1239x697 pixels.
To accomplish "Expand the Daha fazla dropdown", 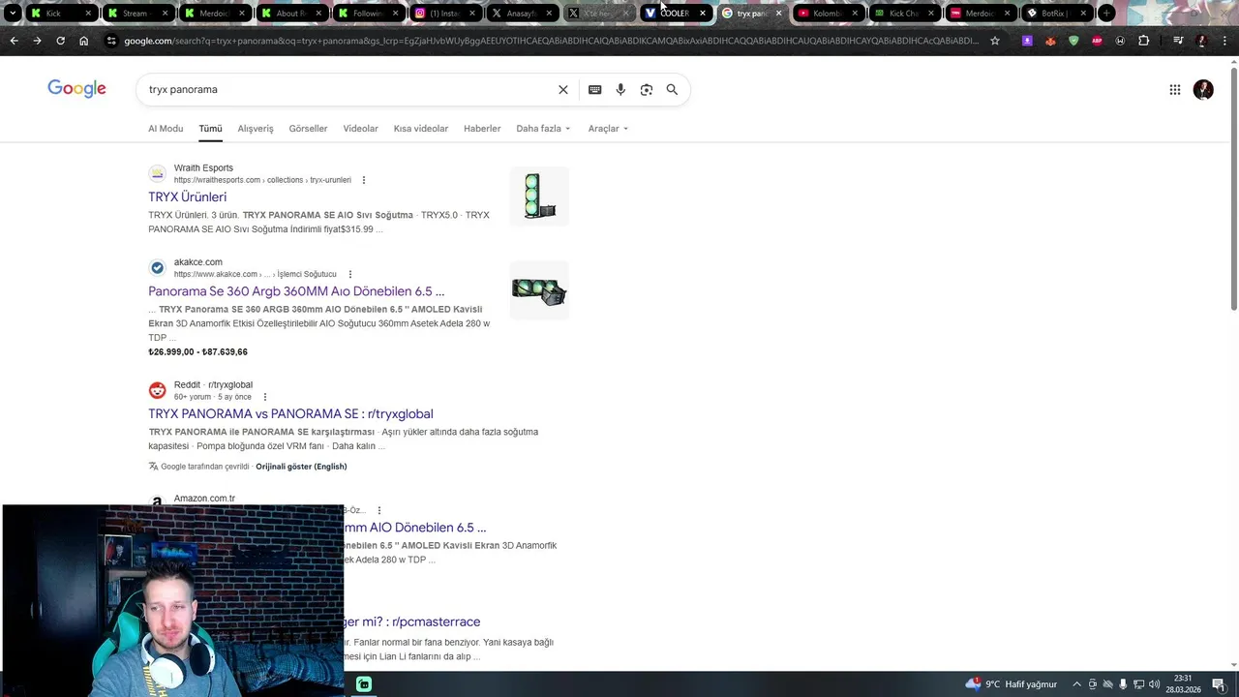I will (543, 128).
